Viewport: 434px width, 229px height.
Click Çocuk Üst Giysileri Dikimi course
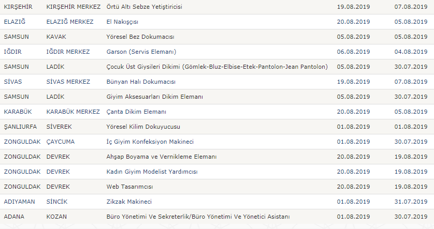click(216, 67)
